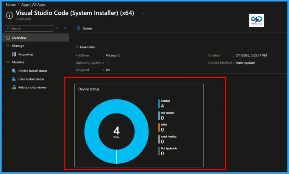
Task: Click the Installed count 4
Action: pos(162,106)
